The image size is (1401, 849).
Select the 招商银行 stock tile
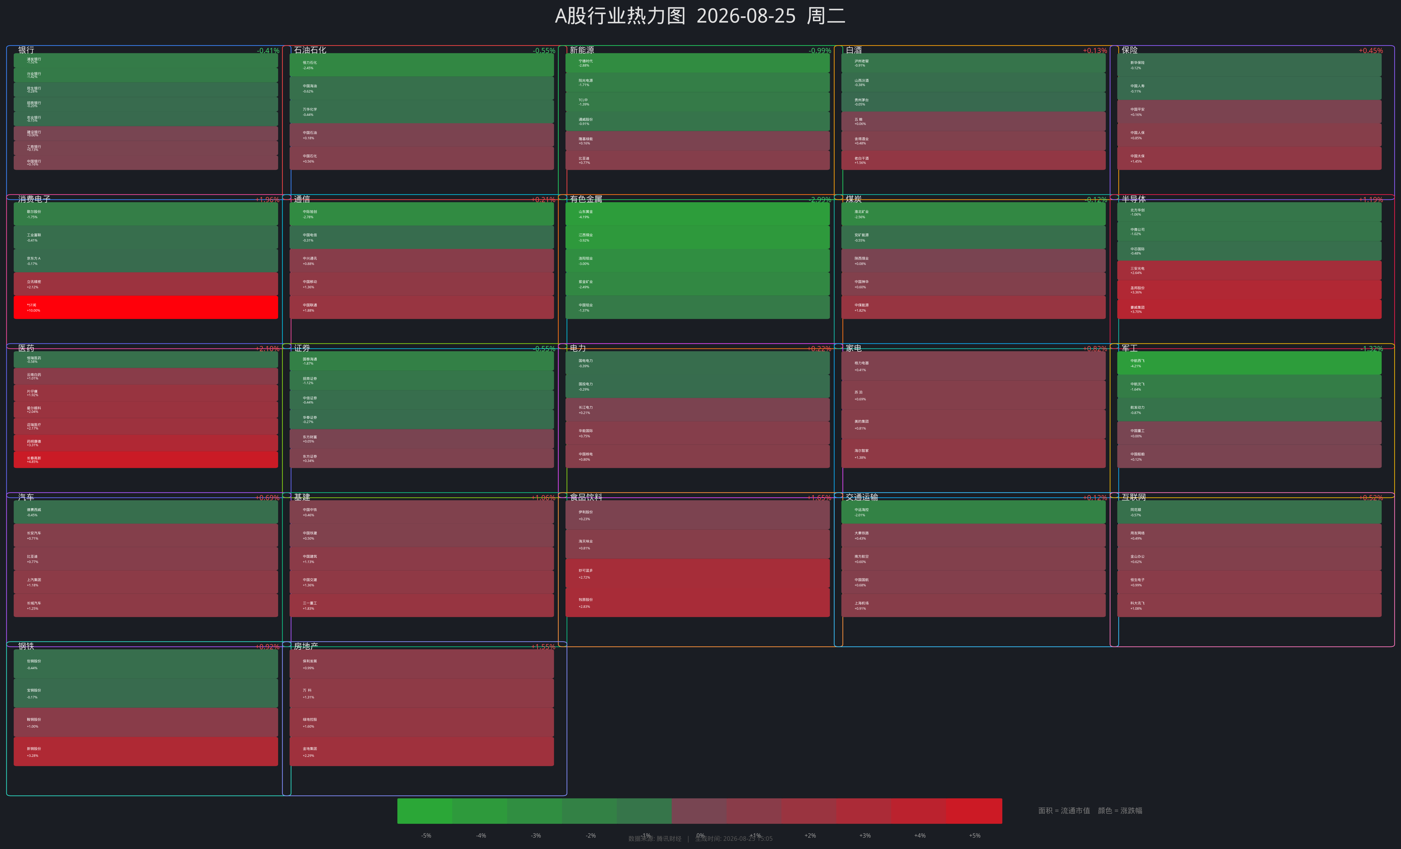[146, 104]
